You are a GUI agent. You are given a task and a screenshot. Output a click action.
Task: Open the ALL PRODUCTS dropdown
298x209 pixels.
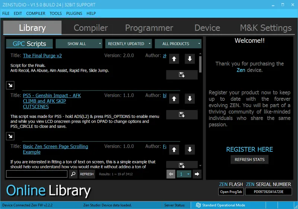pos(178,44)
